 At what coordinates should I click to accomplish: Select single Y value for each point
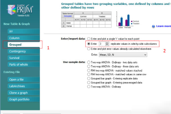pos(89,39)
